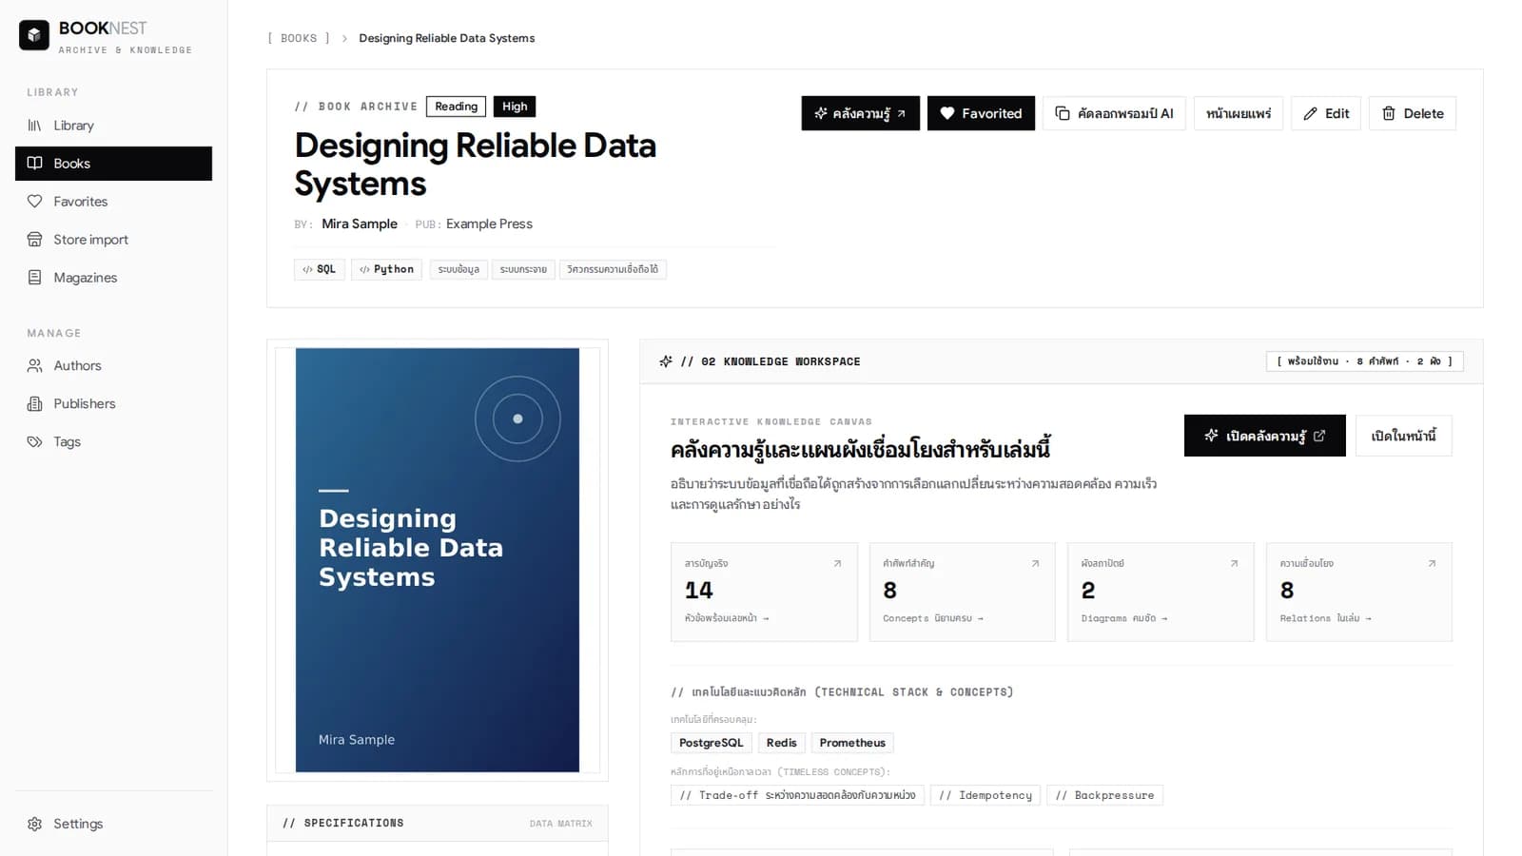Click the arrow icon on ผังสถาปัตย์ card
1522x856 pixels.
pyautogui.click(x=1234, y=563)
